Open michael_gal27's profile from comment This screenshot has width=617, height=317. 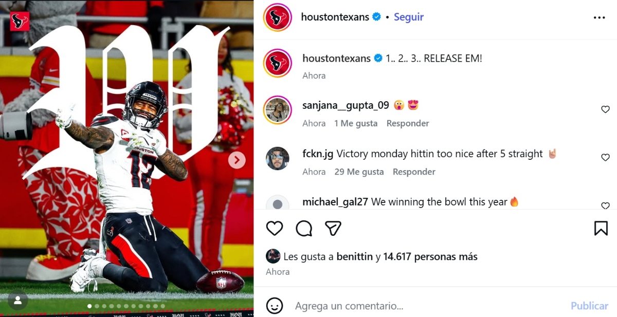335,202
